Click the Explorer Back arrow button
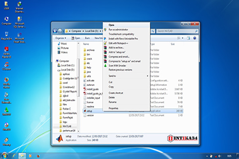 coord(55,31)
